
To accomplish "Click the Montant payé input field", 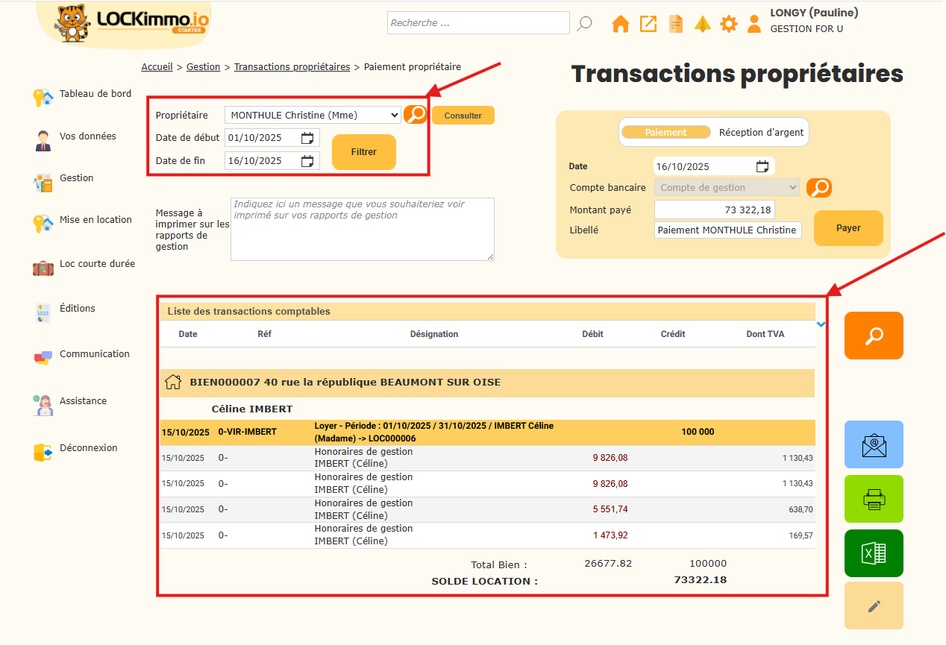I will click(714, 210).
